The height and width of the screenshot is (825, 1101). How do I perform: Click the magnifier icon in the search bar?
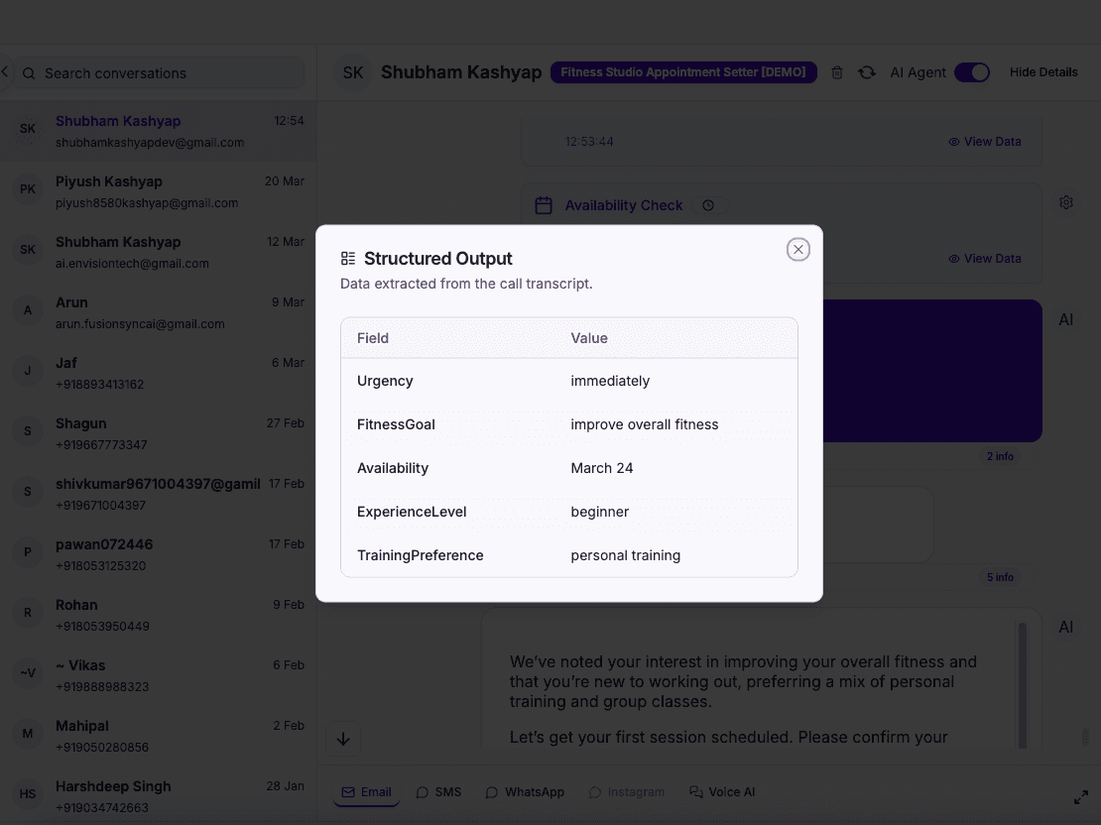(29, 73)
